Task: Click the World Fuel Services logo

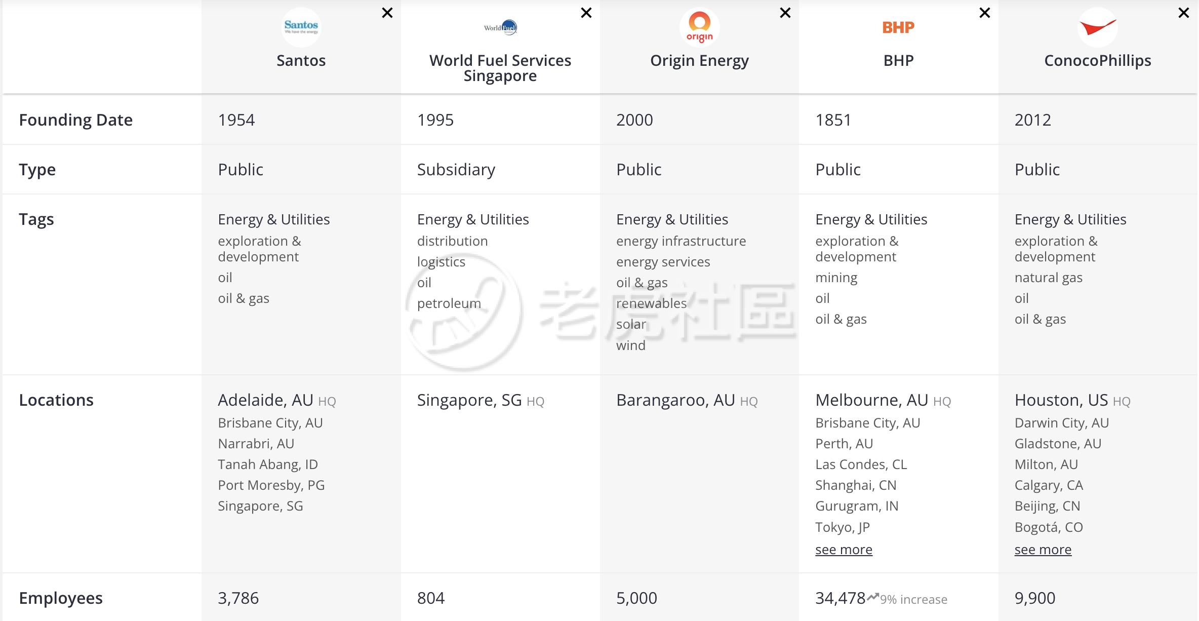Action: pyautogui.click(x=500, y=27)
